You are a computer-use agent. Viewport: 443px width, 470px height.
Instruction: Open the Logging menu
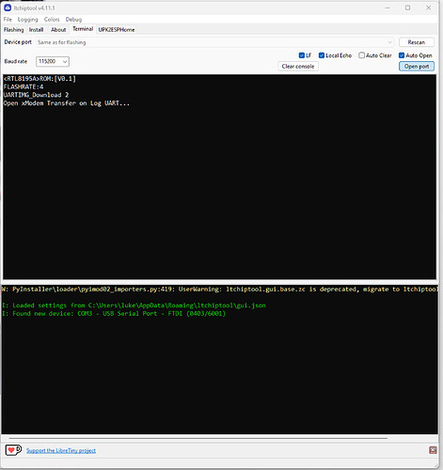pos(27,20)
